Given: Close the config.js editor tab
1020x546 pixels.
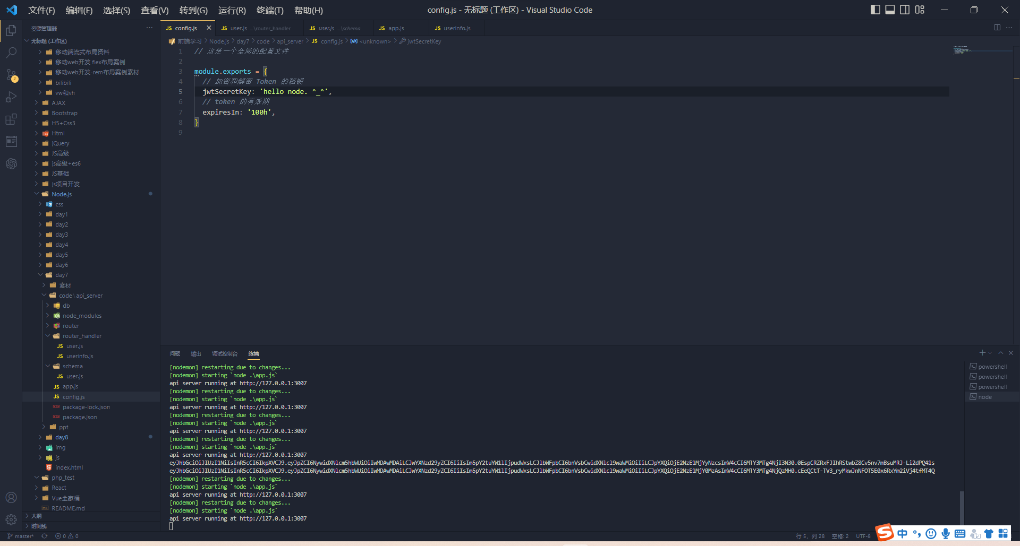Looking at the screenshot, I should click(x=209, y=28).
